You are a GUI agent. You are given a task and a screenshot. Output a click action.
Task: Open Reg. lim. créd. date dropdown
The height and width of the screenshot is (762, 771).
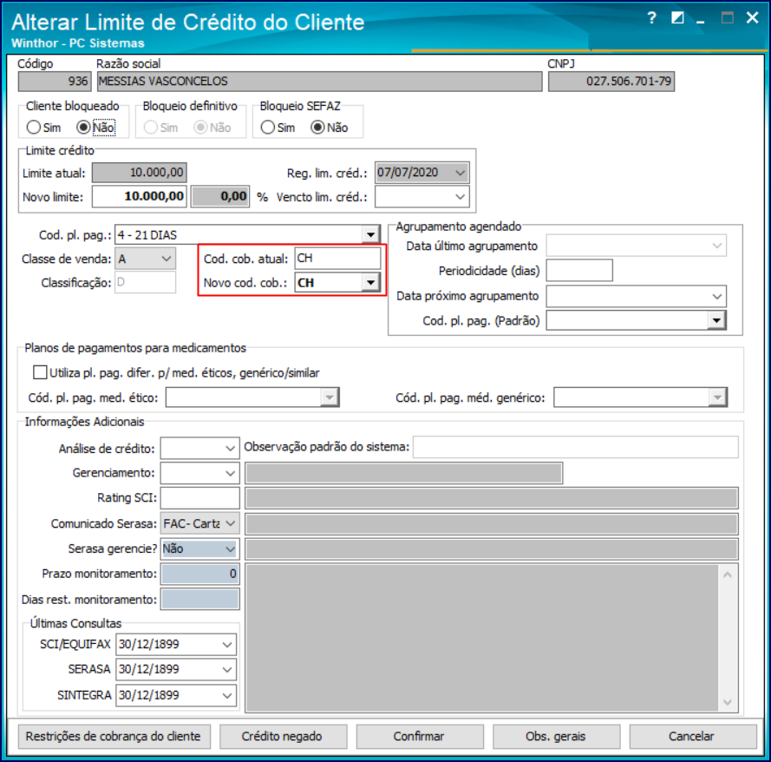(x=460, y=173)
